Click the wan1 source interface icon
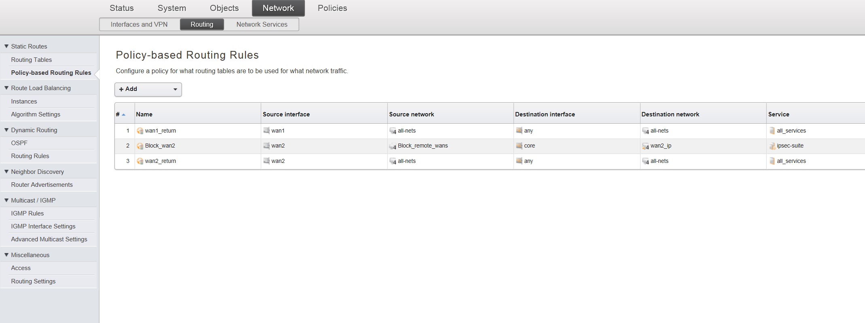 [x=266, y=131]
